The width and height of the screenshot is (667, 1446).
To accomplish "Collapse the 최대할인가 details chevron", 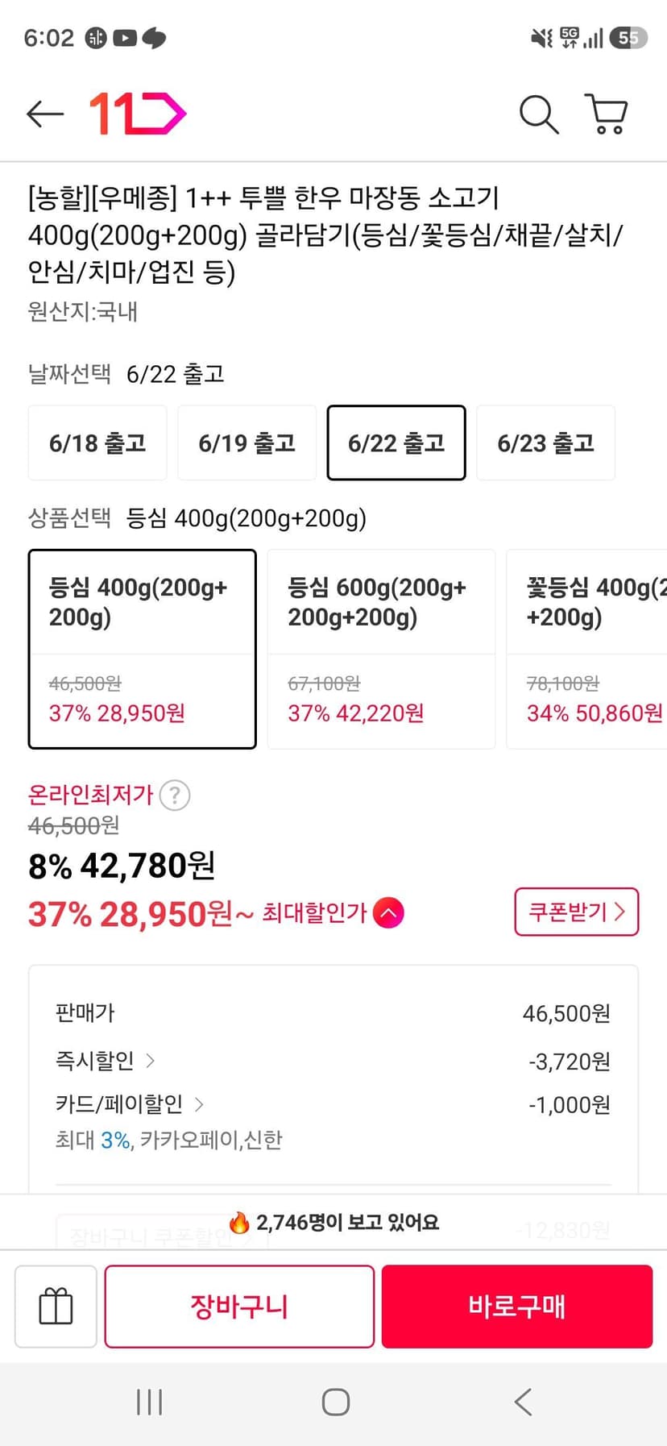I will [x=388, y=913].
